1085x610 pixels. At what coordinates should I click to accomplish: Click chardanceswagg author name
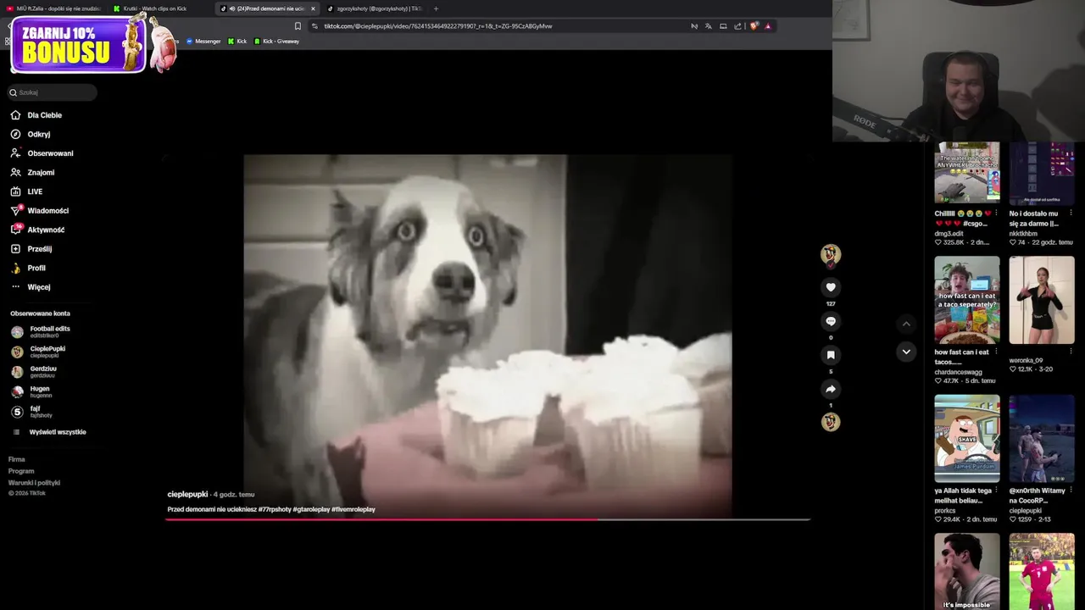pyautogui.click(x=958, y=372)
